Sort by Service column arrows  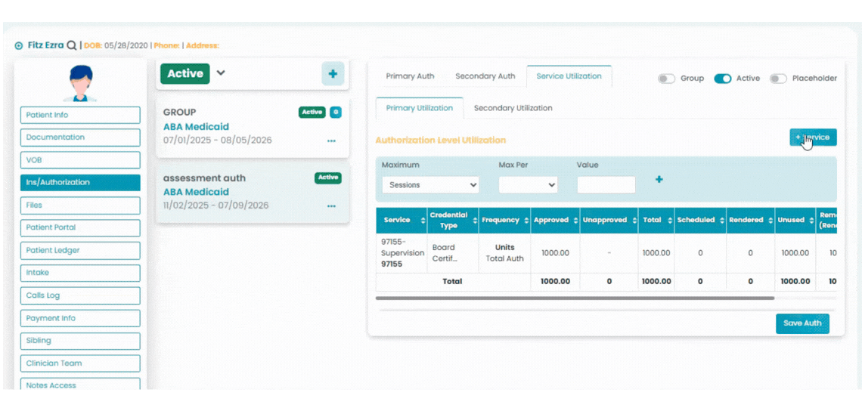[423, 220]
